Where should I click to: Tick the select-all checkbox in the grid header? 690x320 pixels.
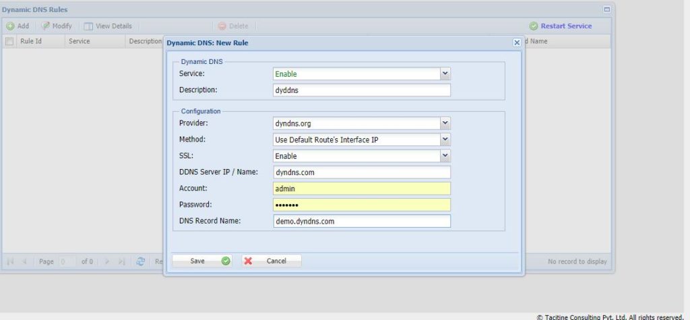[x=9, y=41]
